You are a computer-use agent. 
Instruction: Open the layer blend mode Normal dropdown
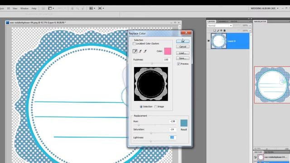(220, 26)
